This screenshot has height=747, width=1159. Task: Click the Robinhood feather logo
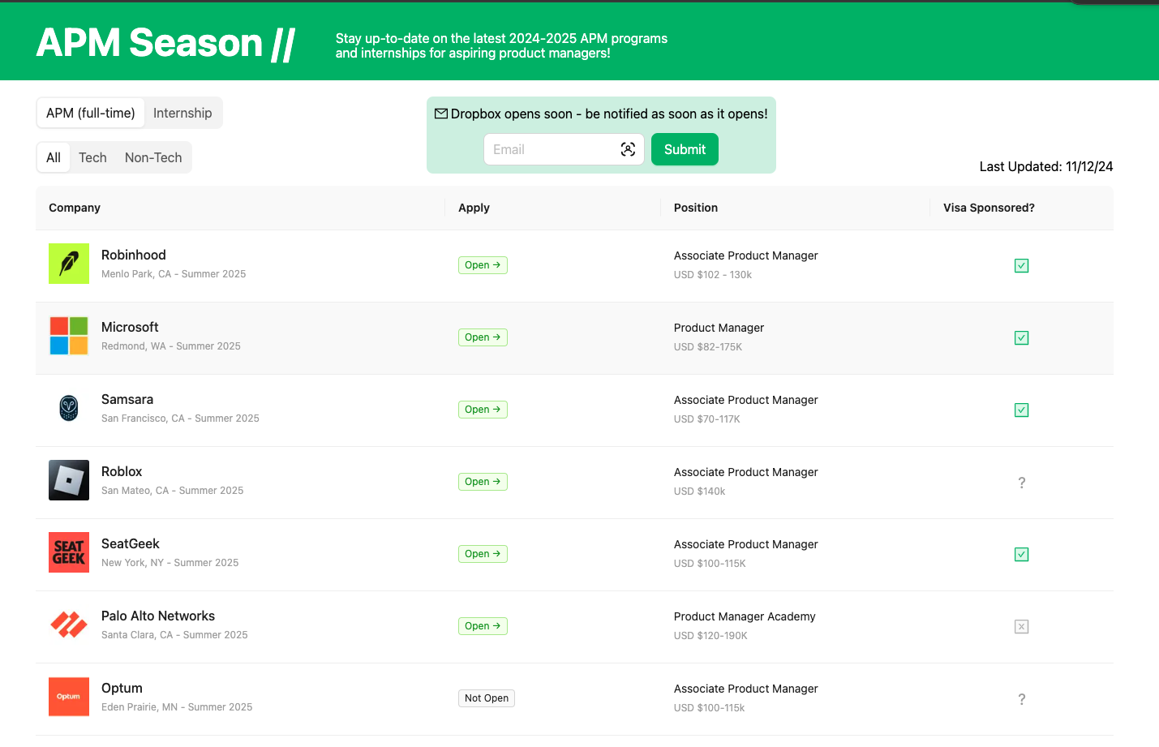pyautogui.click(x=69, y=264)
